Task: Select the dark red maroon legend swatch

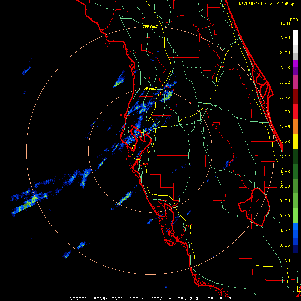Action: pyautogui.click(x=295, y=97)
